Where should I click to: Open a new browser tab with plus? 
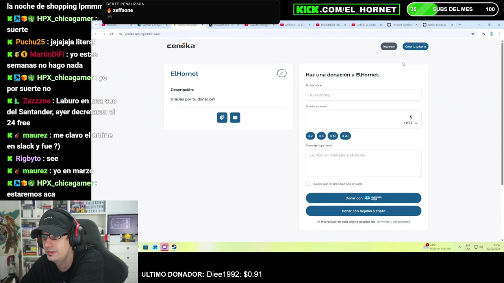pos(460,25)
